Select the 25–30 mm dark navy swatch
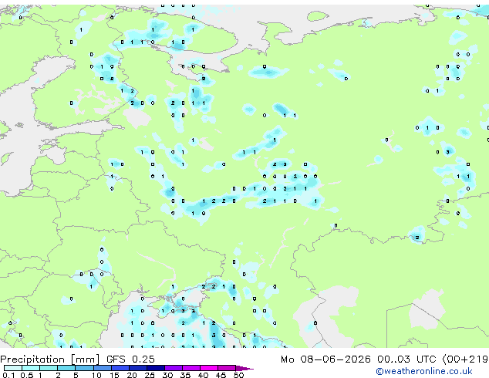Viewport: 489px width, 378px height. tap(156, 368)
